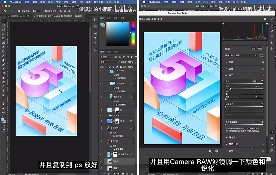Click the 黑白 button in Camera Raw
Image resolution: width=276 pixels, height=175 pixels.
[x=260, y=49]
